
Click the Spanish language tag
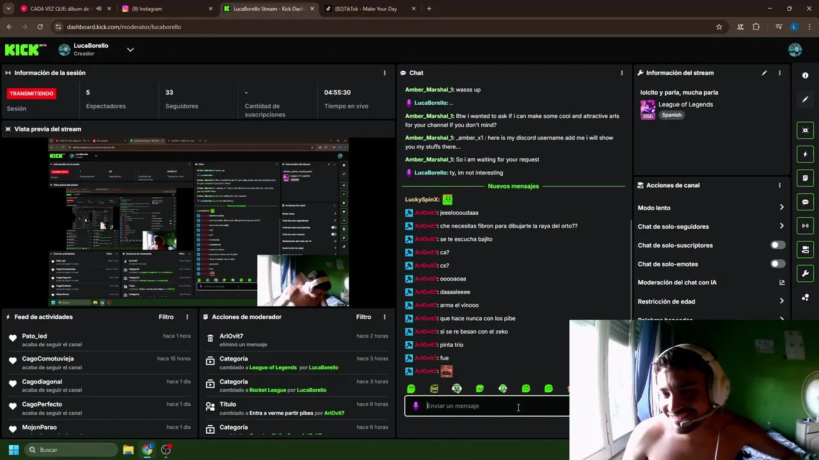(x=671, y=115)
